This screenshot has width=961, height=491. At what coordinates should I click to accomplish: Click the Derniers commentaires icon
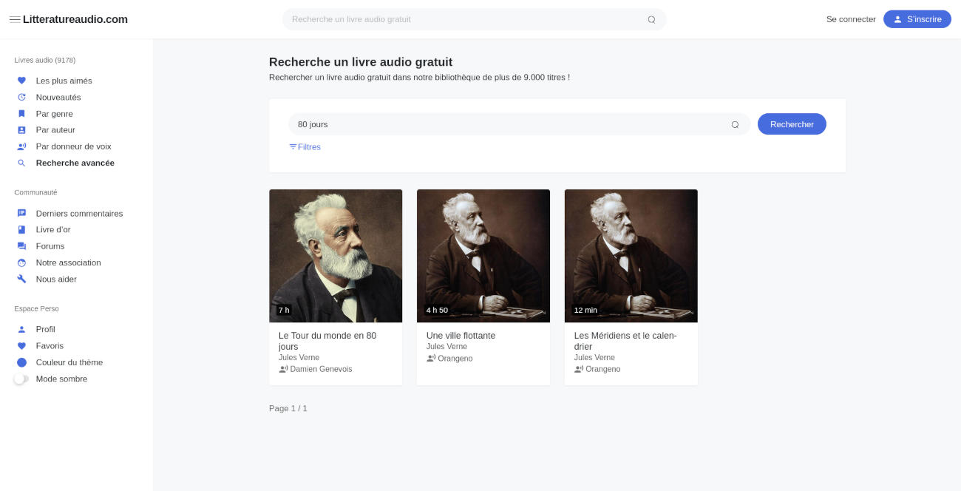coord(21,214)
